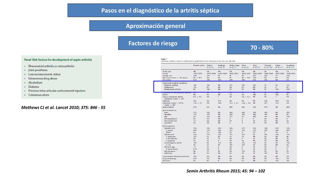Click the 'Factores de riesgo' box
Viewport: 315px width, 177px height.
tap(154, 43)
